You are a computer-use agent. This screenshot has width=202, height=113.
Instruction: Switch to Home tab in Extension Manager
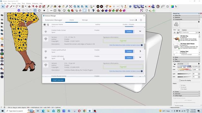point(72,20)
